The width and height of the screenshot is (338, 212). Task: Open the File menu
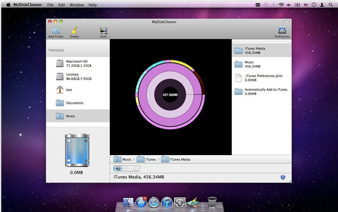(50, 5)
